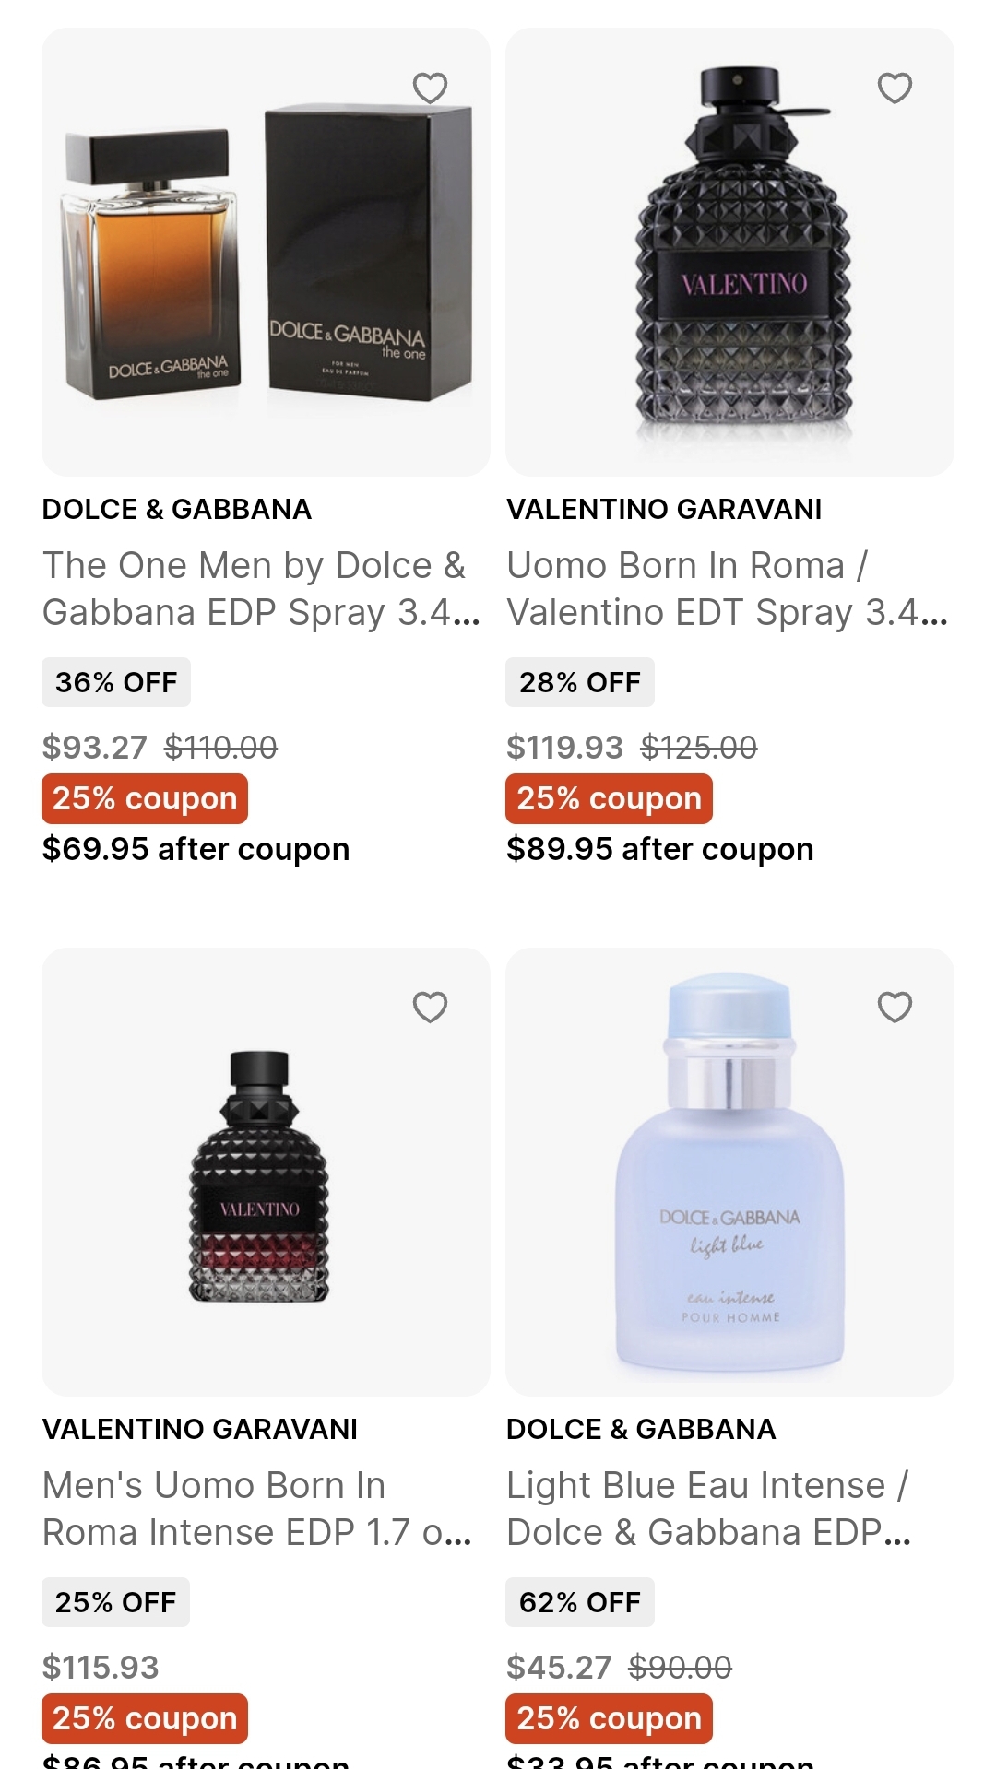Favorite The One Men Dolce & Gabbana fragrance
Viewport: 996px width, 1769px height.
pos(430,88)
